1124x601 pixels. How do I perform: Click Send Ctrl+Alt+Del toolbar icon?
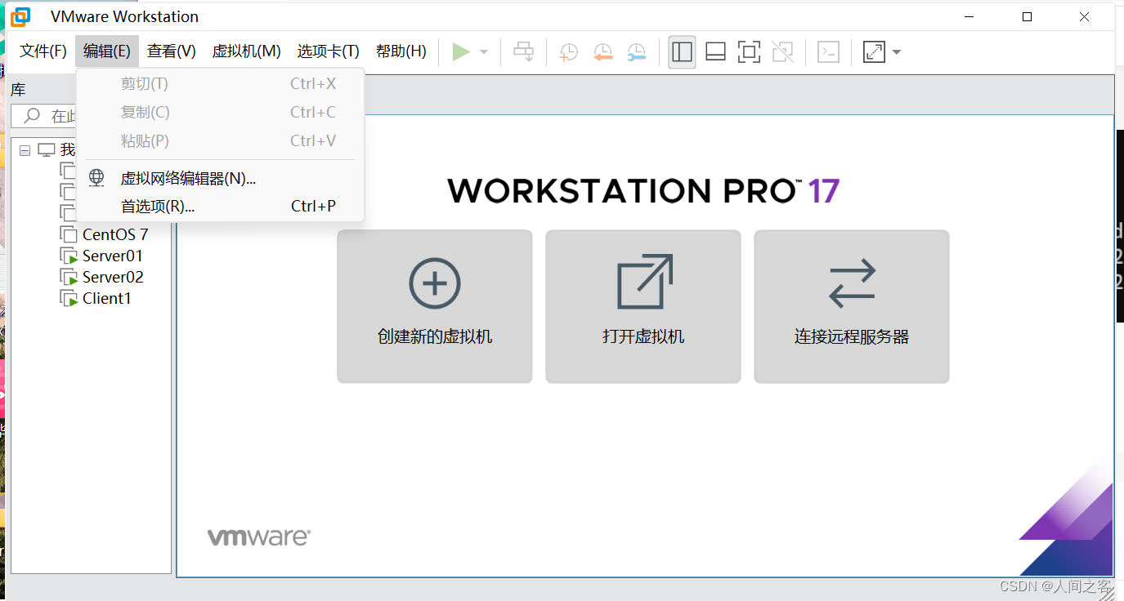pos(523,52)
